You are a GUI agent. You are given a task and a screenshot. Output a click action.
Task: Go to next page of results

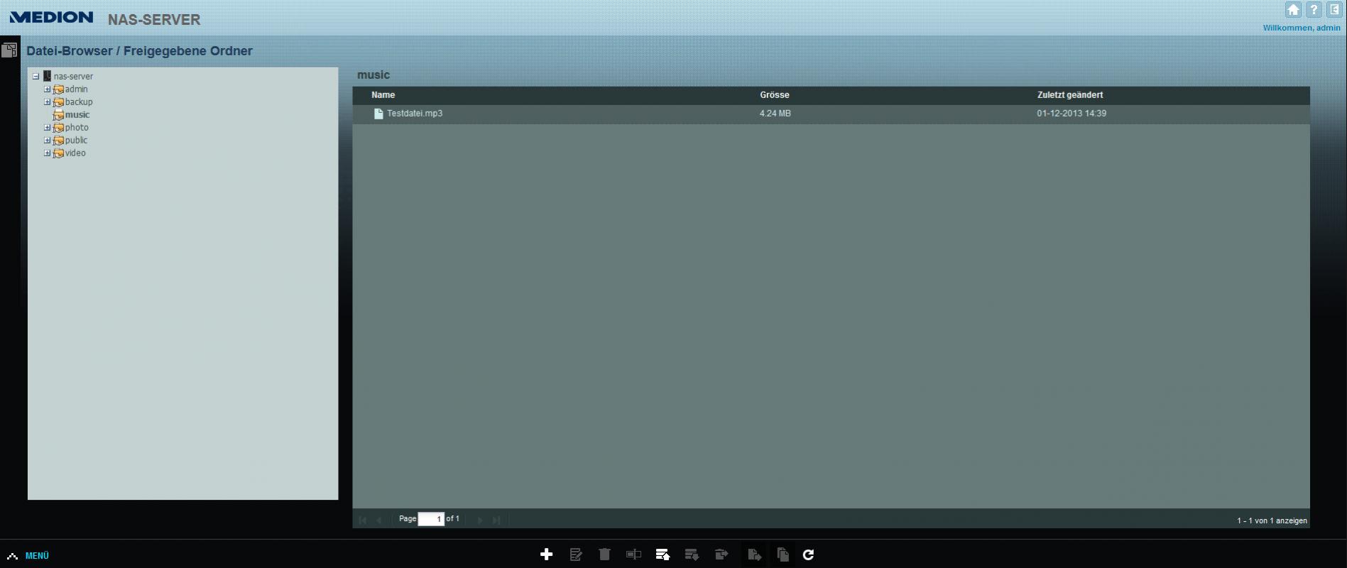pos(480,520)
